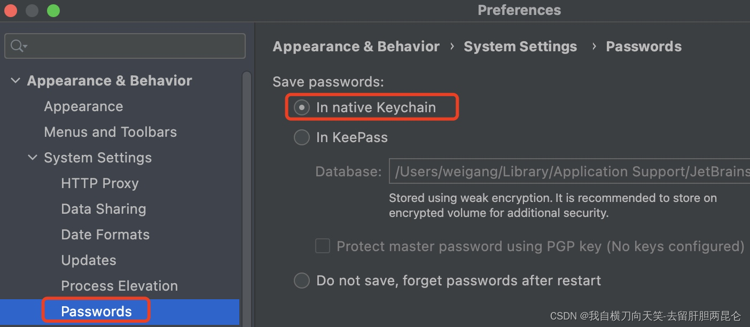Select the In native Keychain option
Screen dimensions: 750x327
click(301, 107)
